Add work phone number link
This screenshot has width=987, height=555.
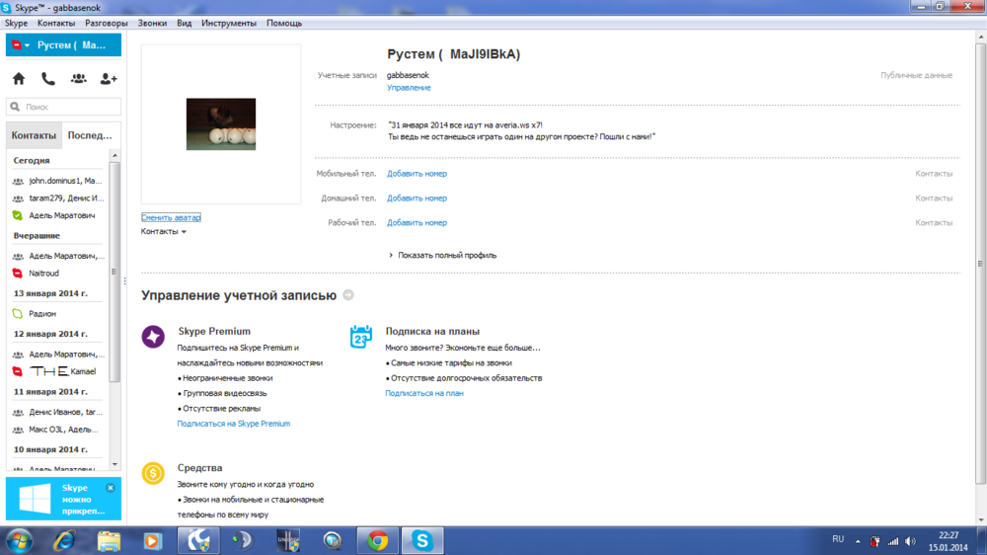pyautogui.click(x=417, y=222)
